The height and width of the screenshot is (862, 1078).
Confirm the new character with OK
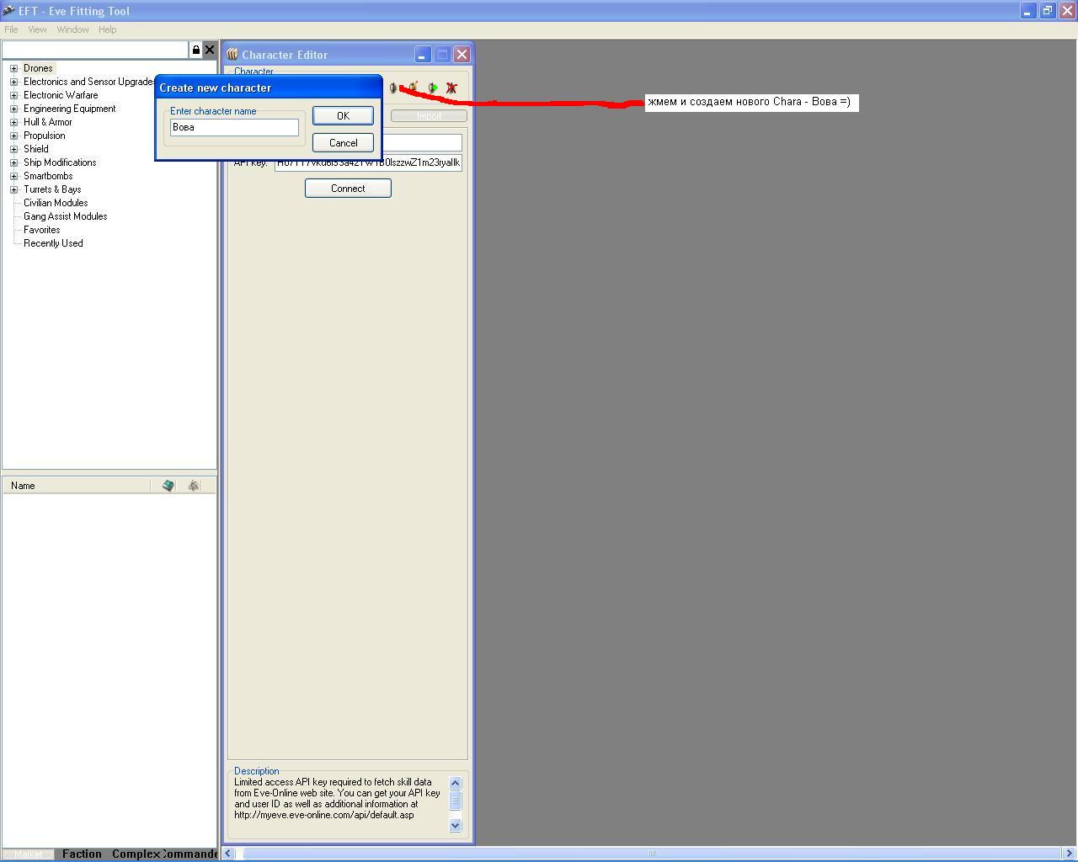click(343, 116)
